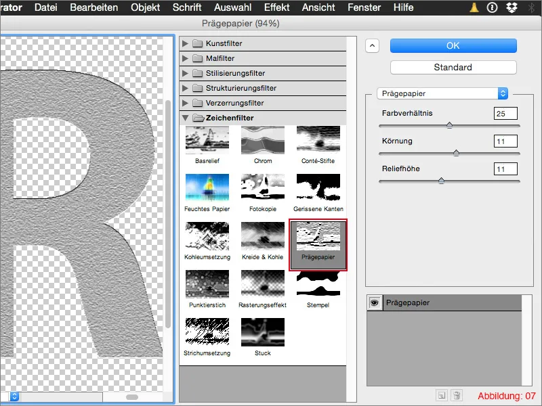This screenshot has height=406, width=542.
Task: Open the Prägepapier filter dropdown
Action: pyautogui.click(x=442, y=93)
